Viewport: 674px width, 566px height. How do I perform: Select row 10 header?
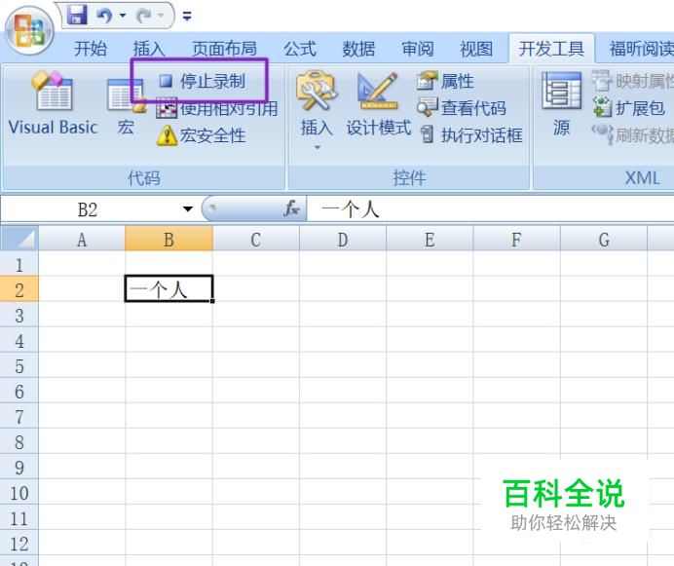19,493
